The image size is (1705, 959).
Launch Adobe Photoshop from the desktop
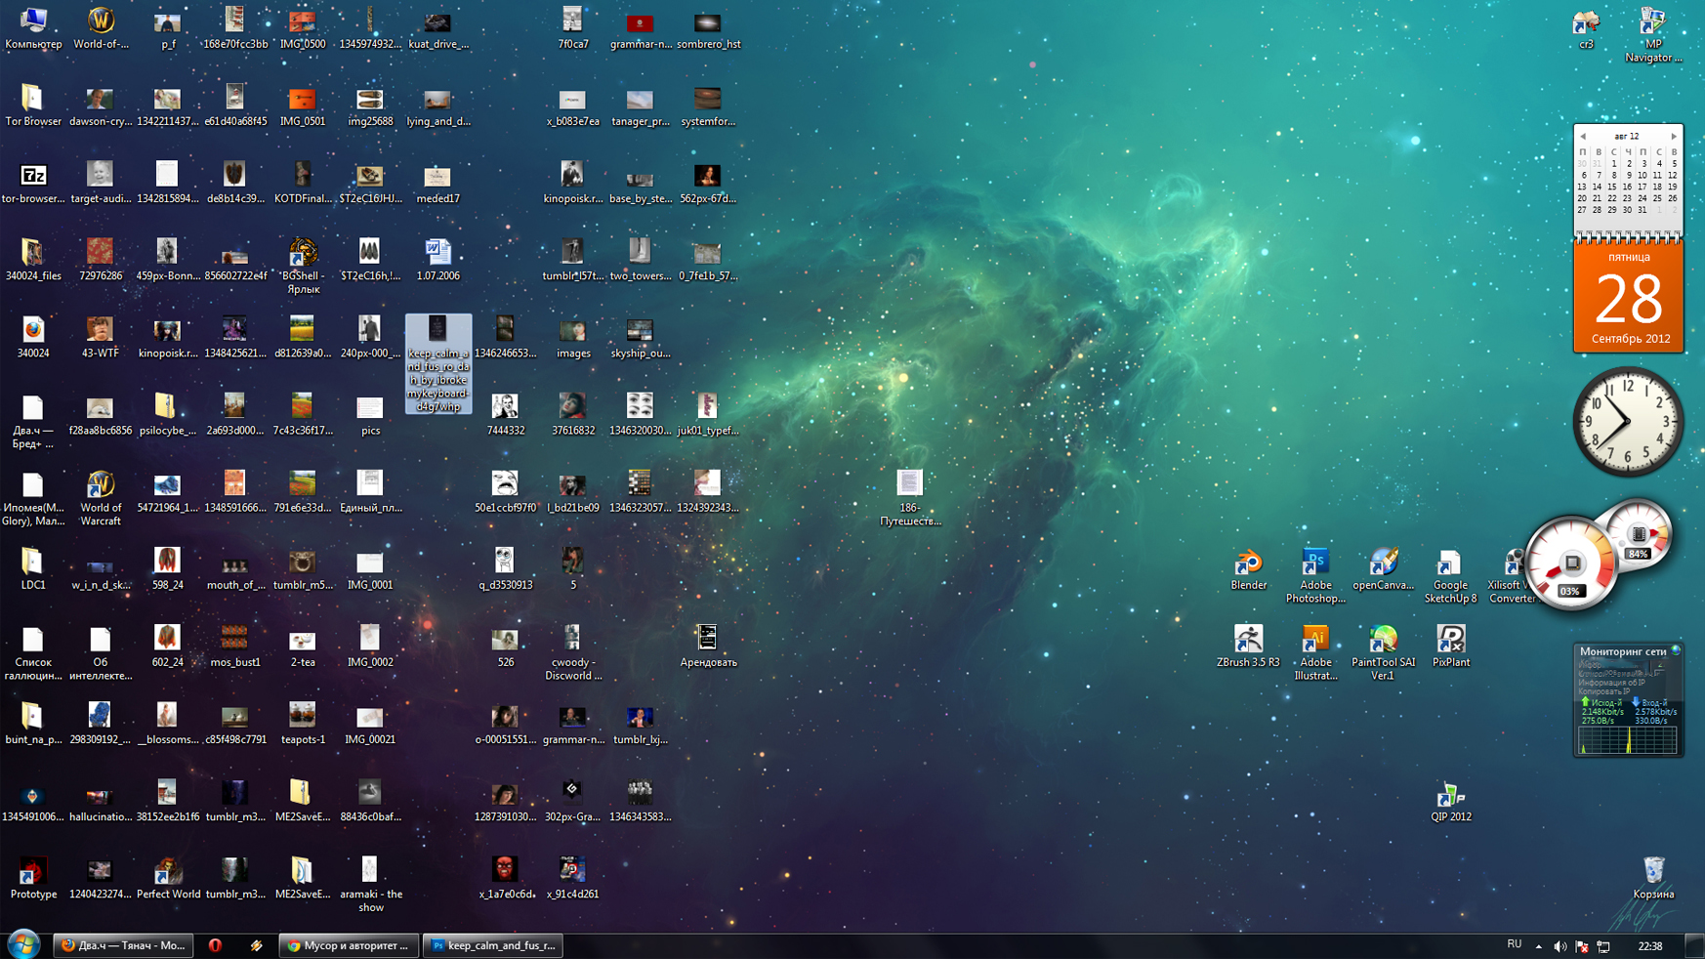[1314, 563]
